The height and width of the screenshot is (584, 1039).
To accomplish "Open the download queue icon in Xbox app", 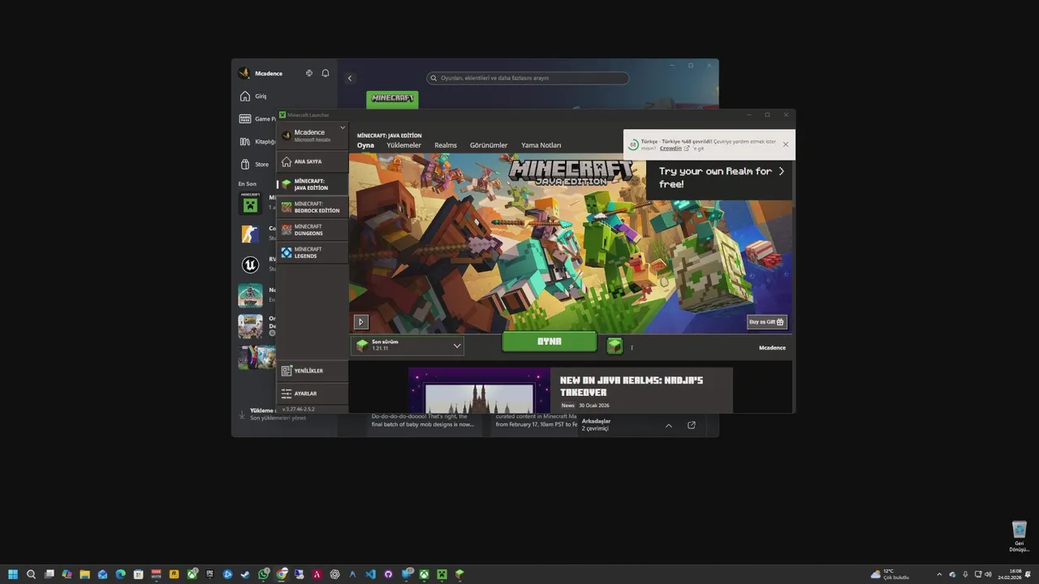I will [241, 414].
